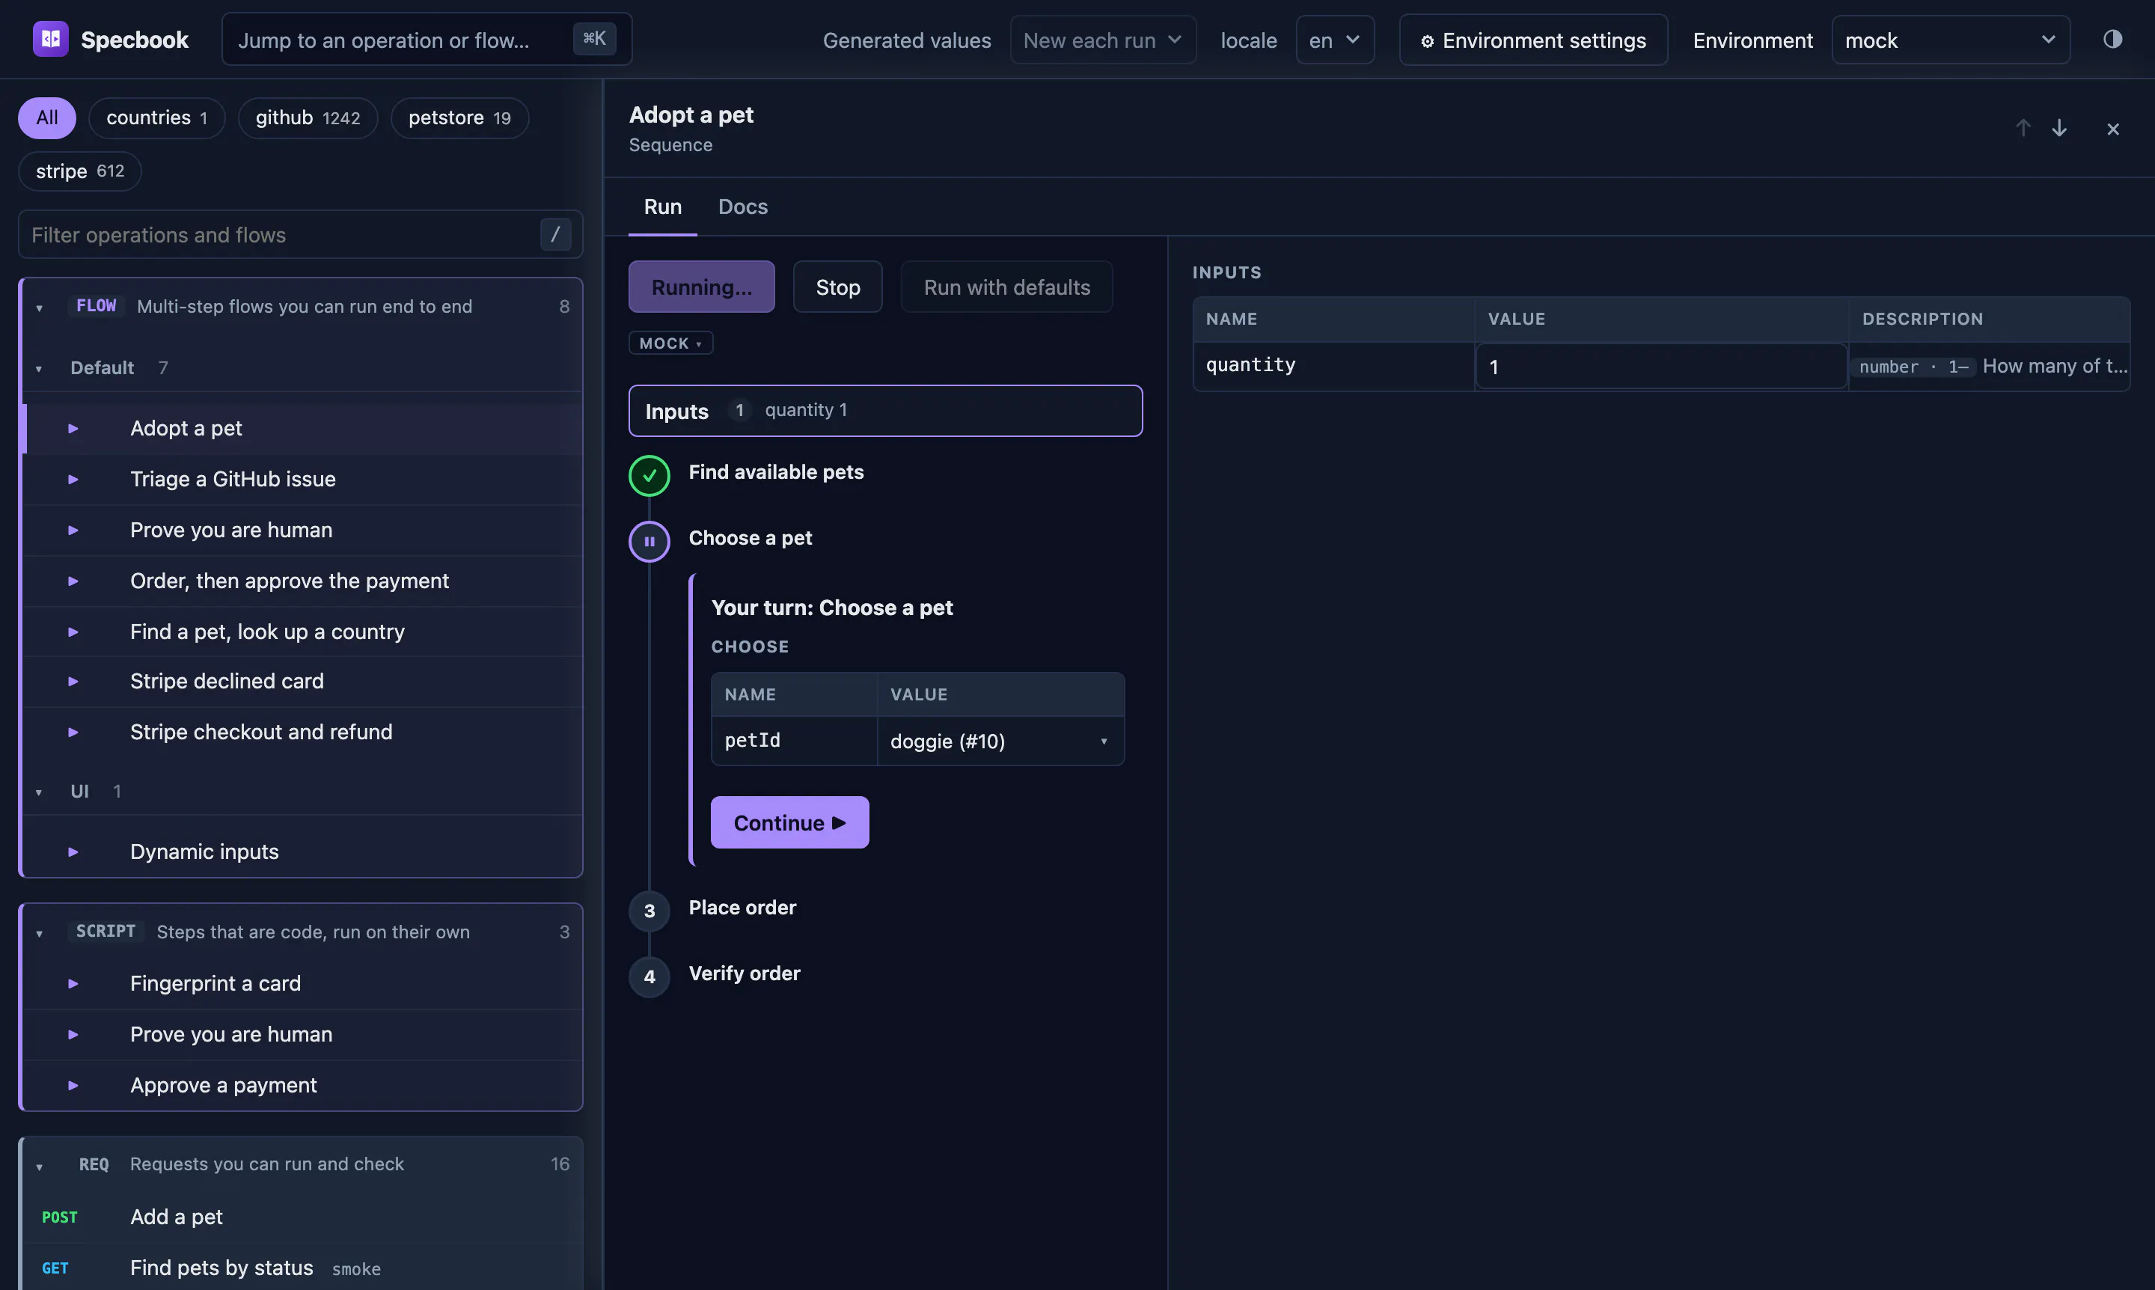
Task: Click the play icon for Stripe declined card
Action: [x=73, y=682]
